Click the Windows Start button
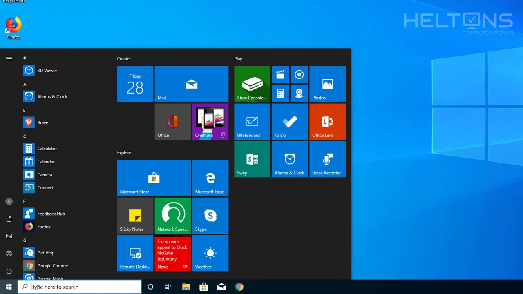The image size is (523, 294). [9, 287]
